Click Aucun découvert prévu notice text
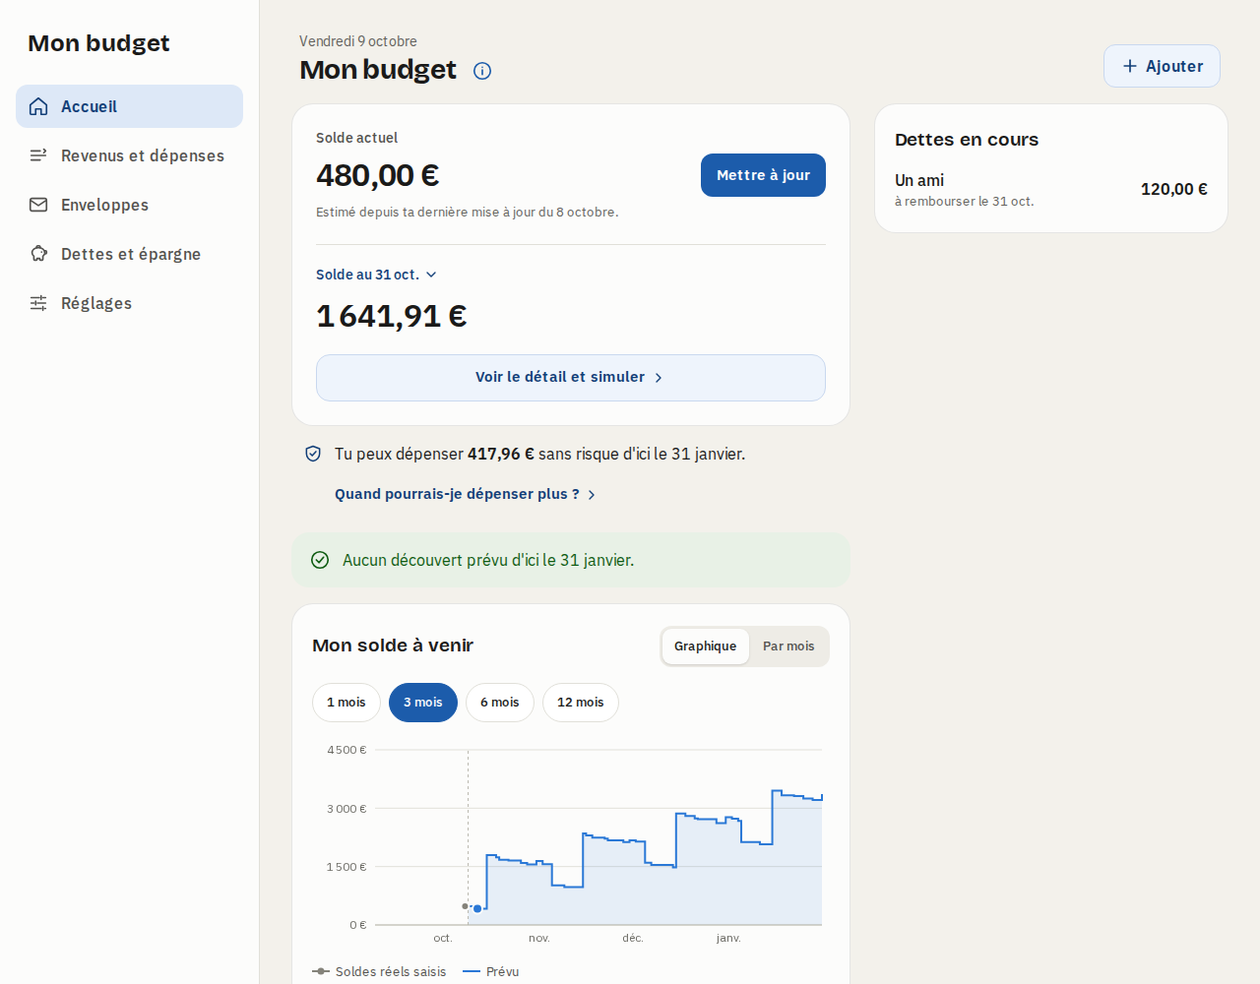 (488, 560)
